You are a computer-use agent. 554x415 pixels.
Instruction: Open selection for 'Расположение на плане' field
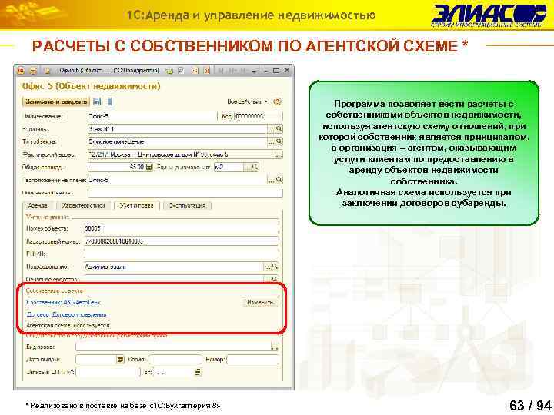pos(271,181)
